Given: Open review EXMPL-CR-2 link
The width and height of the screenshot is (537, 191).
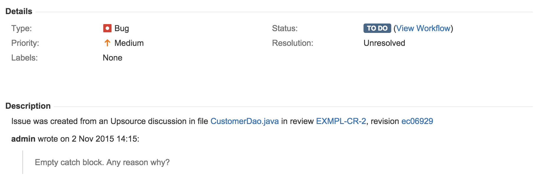Looking at the screenshot, I should click(x=341, y=121).
